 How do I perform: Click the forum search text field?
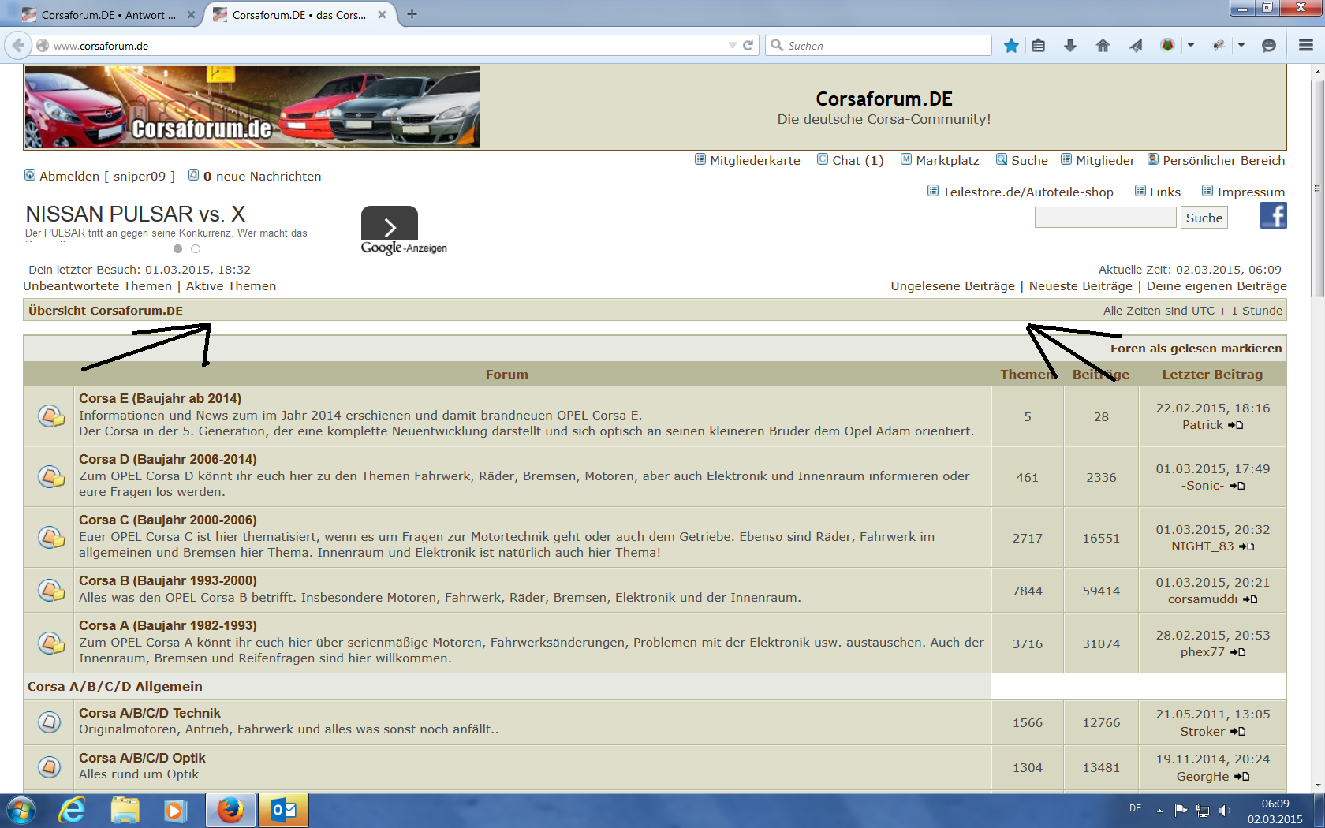point(1105,218)
